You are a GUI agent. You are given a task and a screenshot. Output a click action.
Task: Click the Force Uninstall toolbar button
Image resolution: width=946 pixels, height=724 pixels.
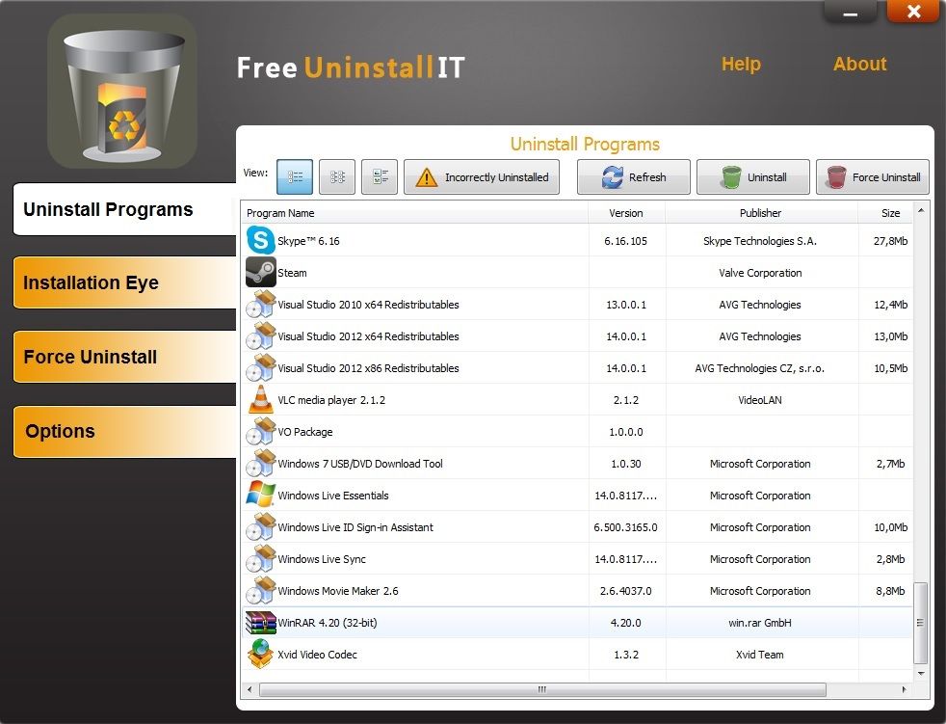point(873,177)
